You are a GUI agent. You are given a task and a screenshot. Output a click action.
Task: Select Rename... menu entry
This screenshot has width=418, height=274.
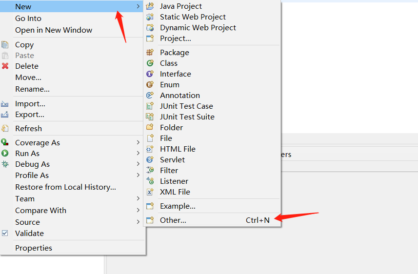[x=72, y=89]
